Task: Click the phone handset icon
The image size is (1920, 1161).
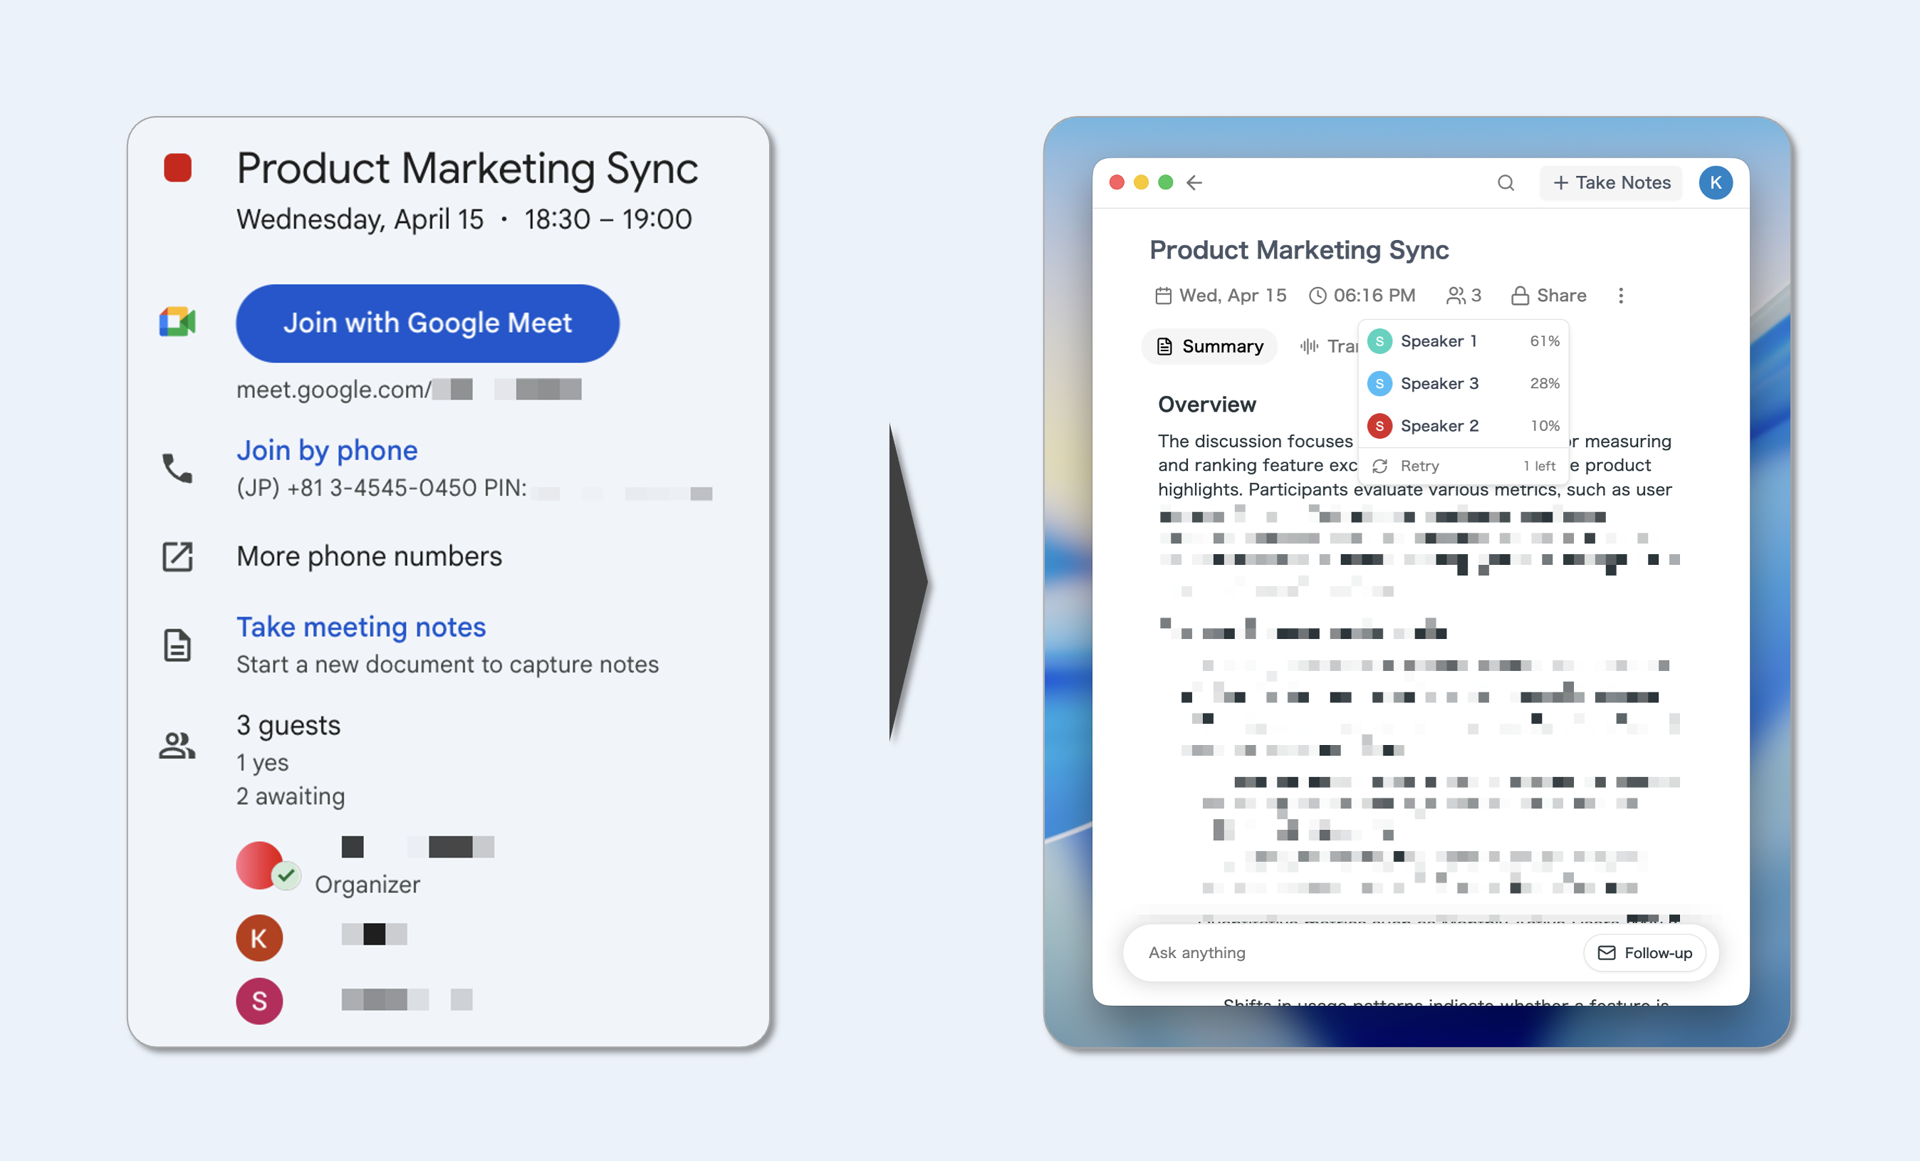Action: (x=177, y=467)
